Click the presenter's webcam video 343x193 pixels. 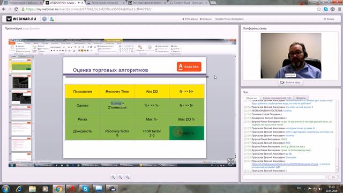point(290,56)
